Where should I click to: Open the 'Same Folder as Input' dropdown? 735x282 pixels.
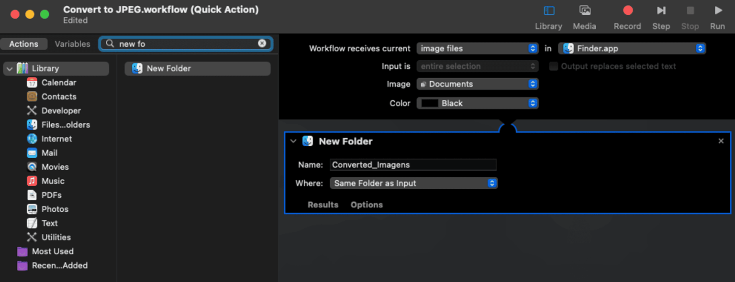click(x=413, y=184)
